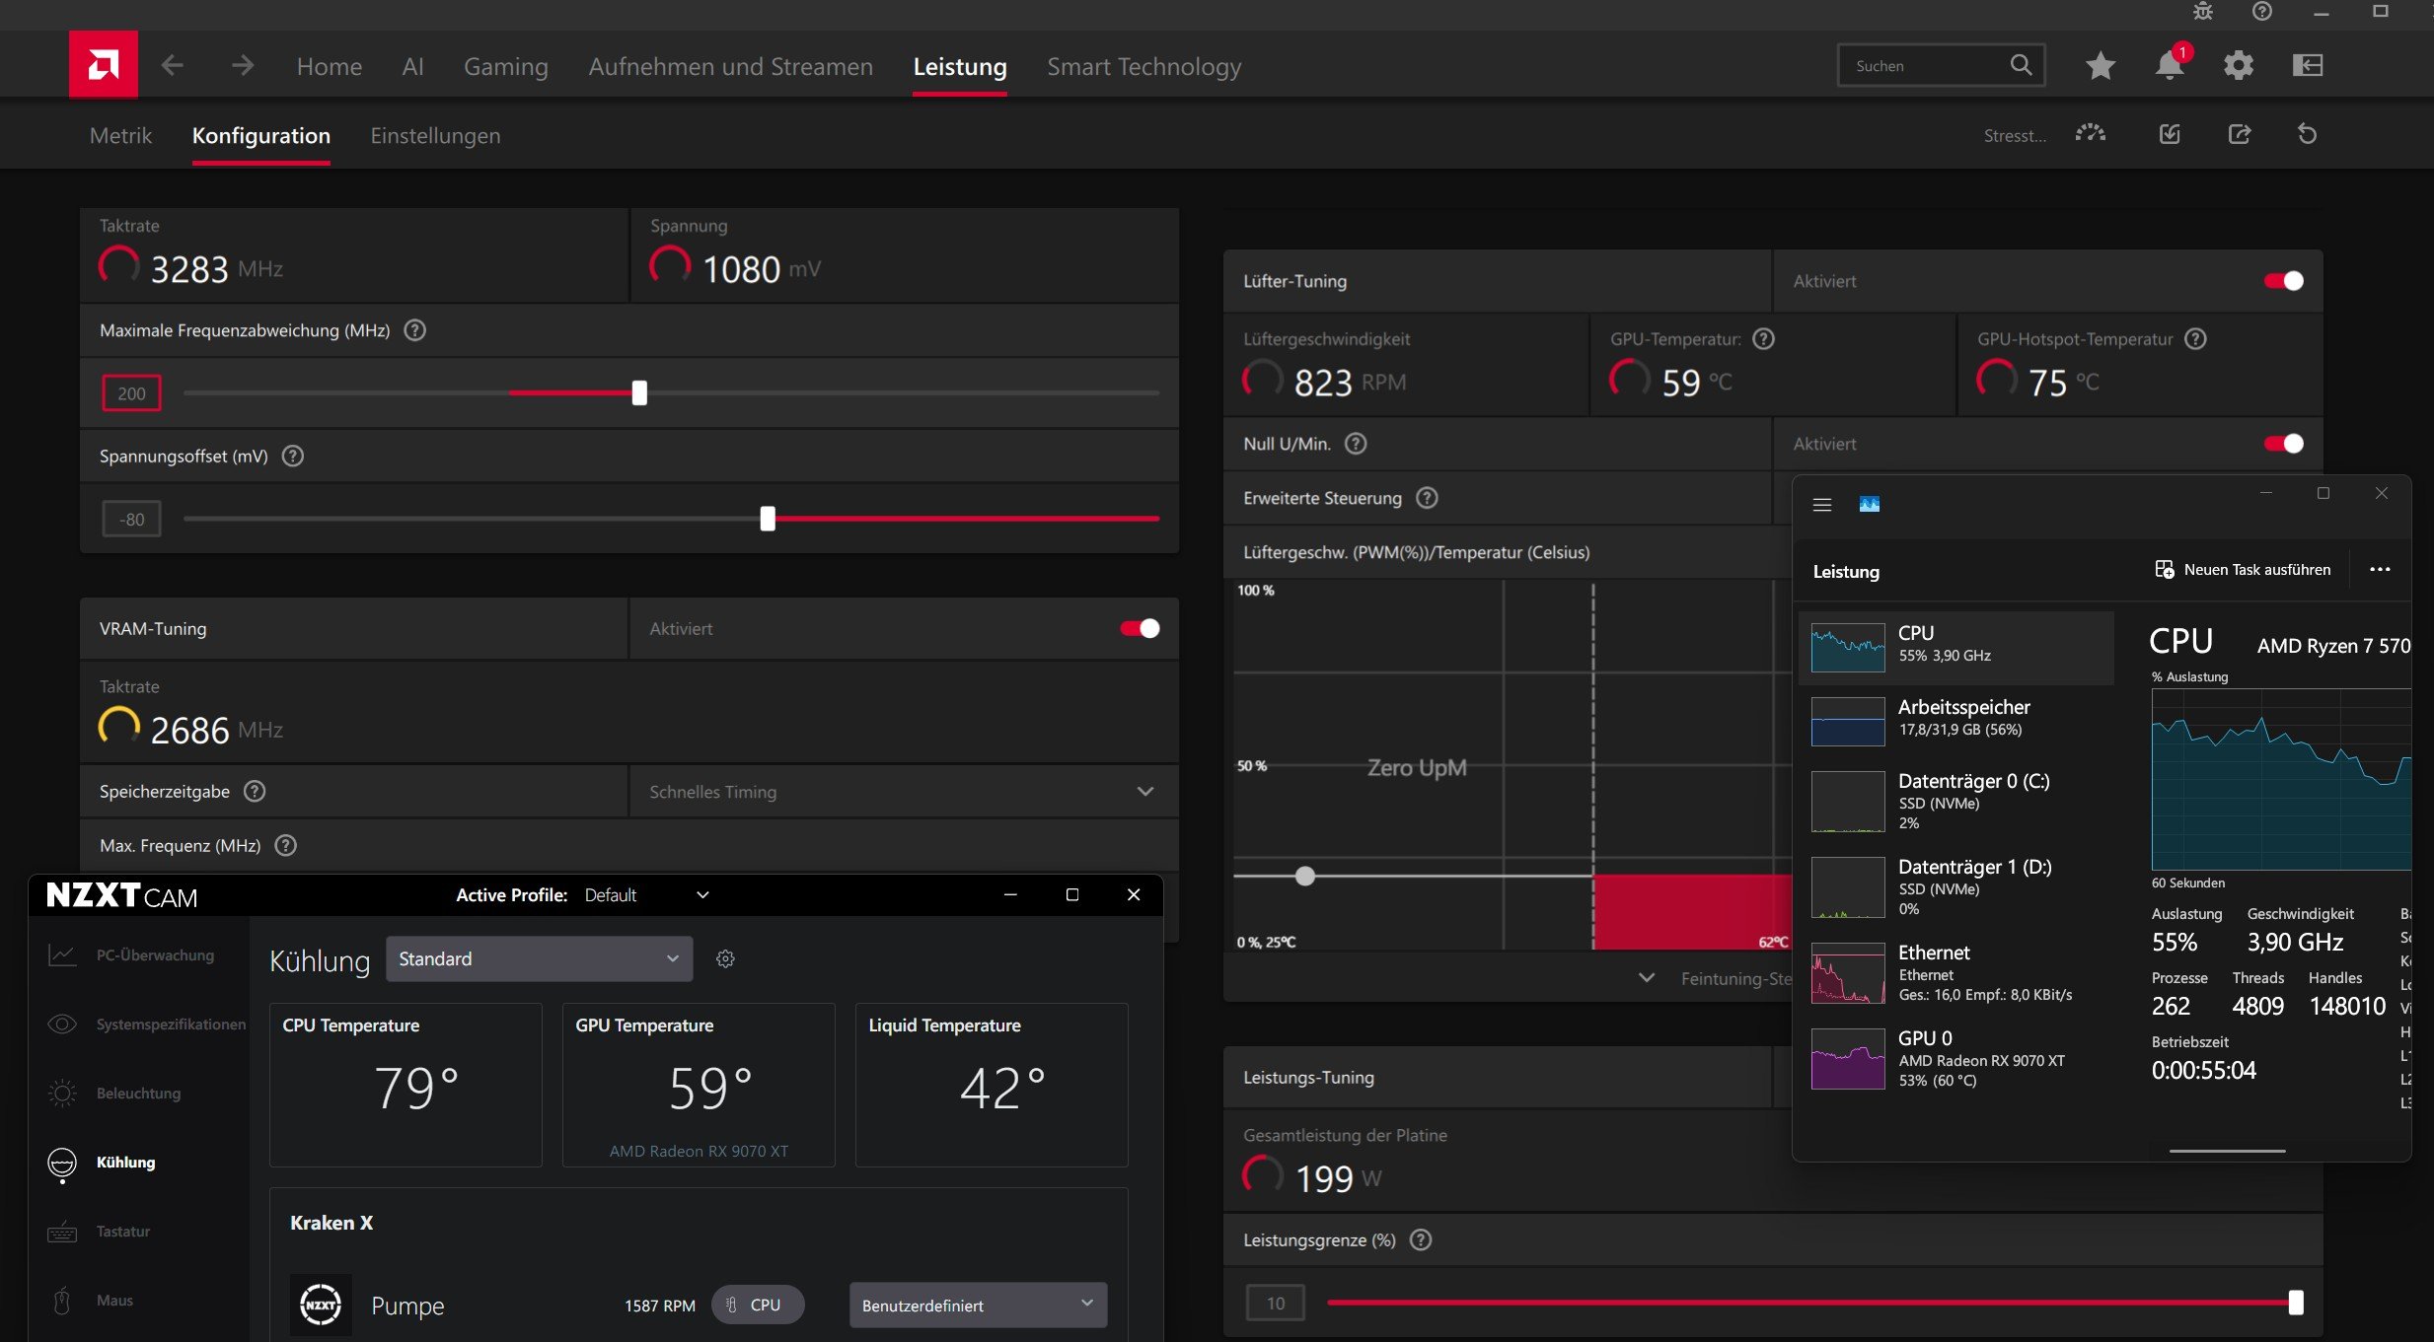Viewport: 2434px width, 1342px height.
Task: Click the settings gear in AMD header
Action: coord(2238,66)
